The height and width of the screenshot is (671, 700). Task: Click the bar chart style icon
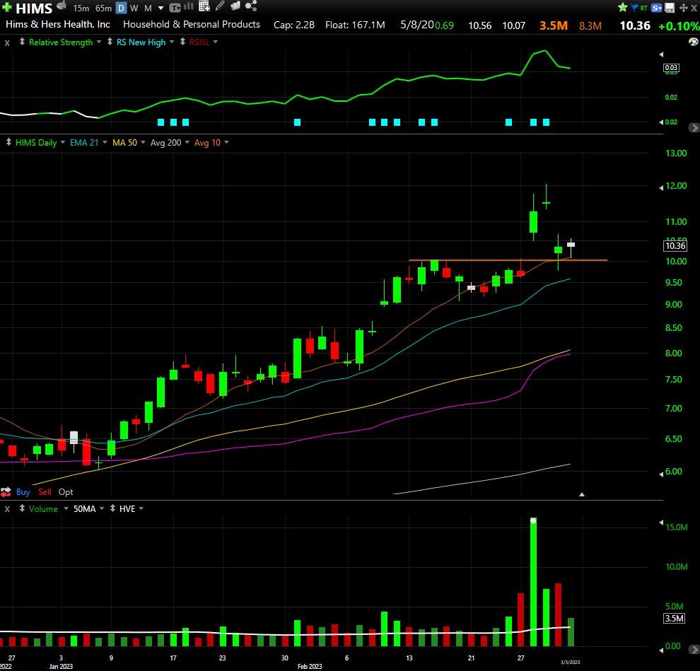point(188,6)
